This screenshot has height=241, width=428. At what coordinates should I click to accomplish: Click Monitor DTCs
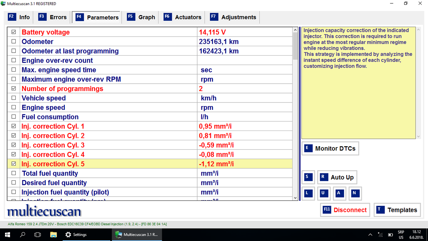330,148
